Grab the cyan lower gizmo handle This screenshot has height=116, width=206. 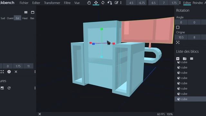(102, 57)
